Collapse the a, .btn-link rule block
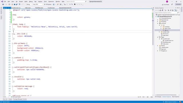 pyautogui.click(x=13, y=34)
